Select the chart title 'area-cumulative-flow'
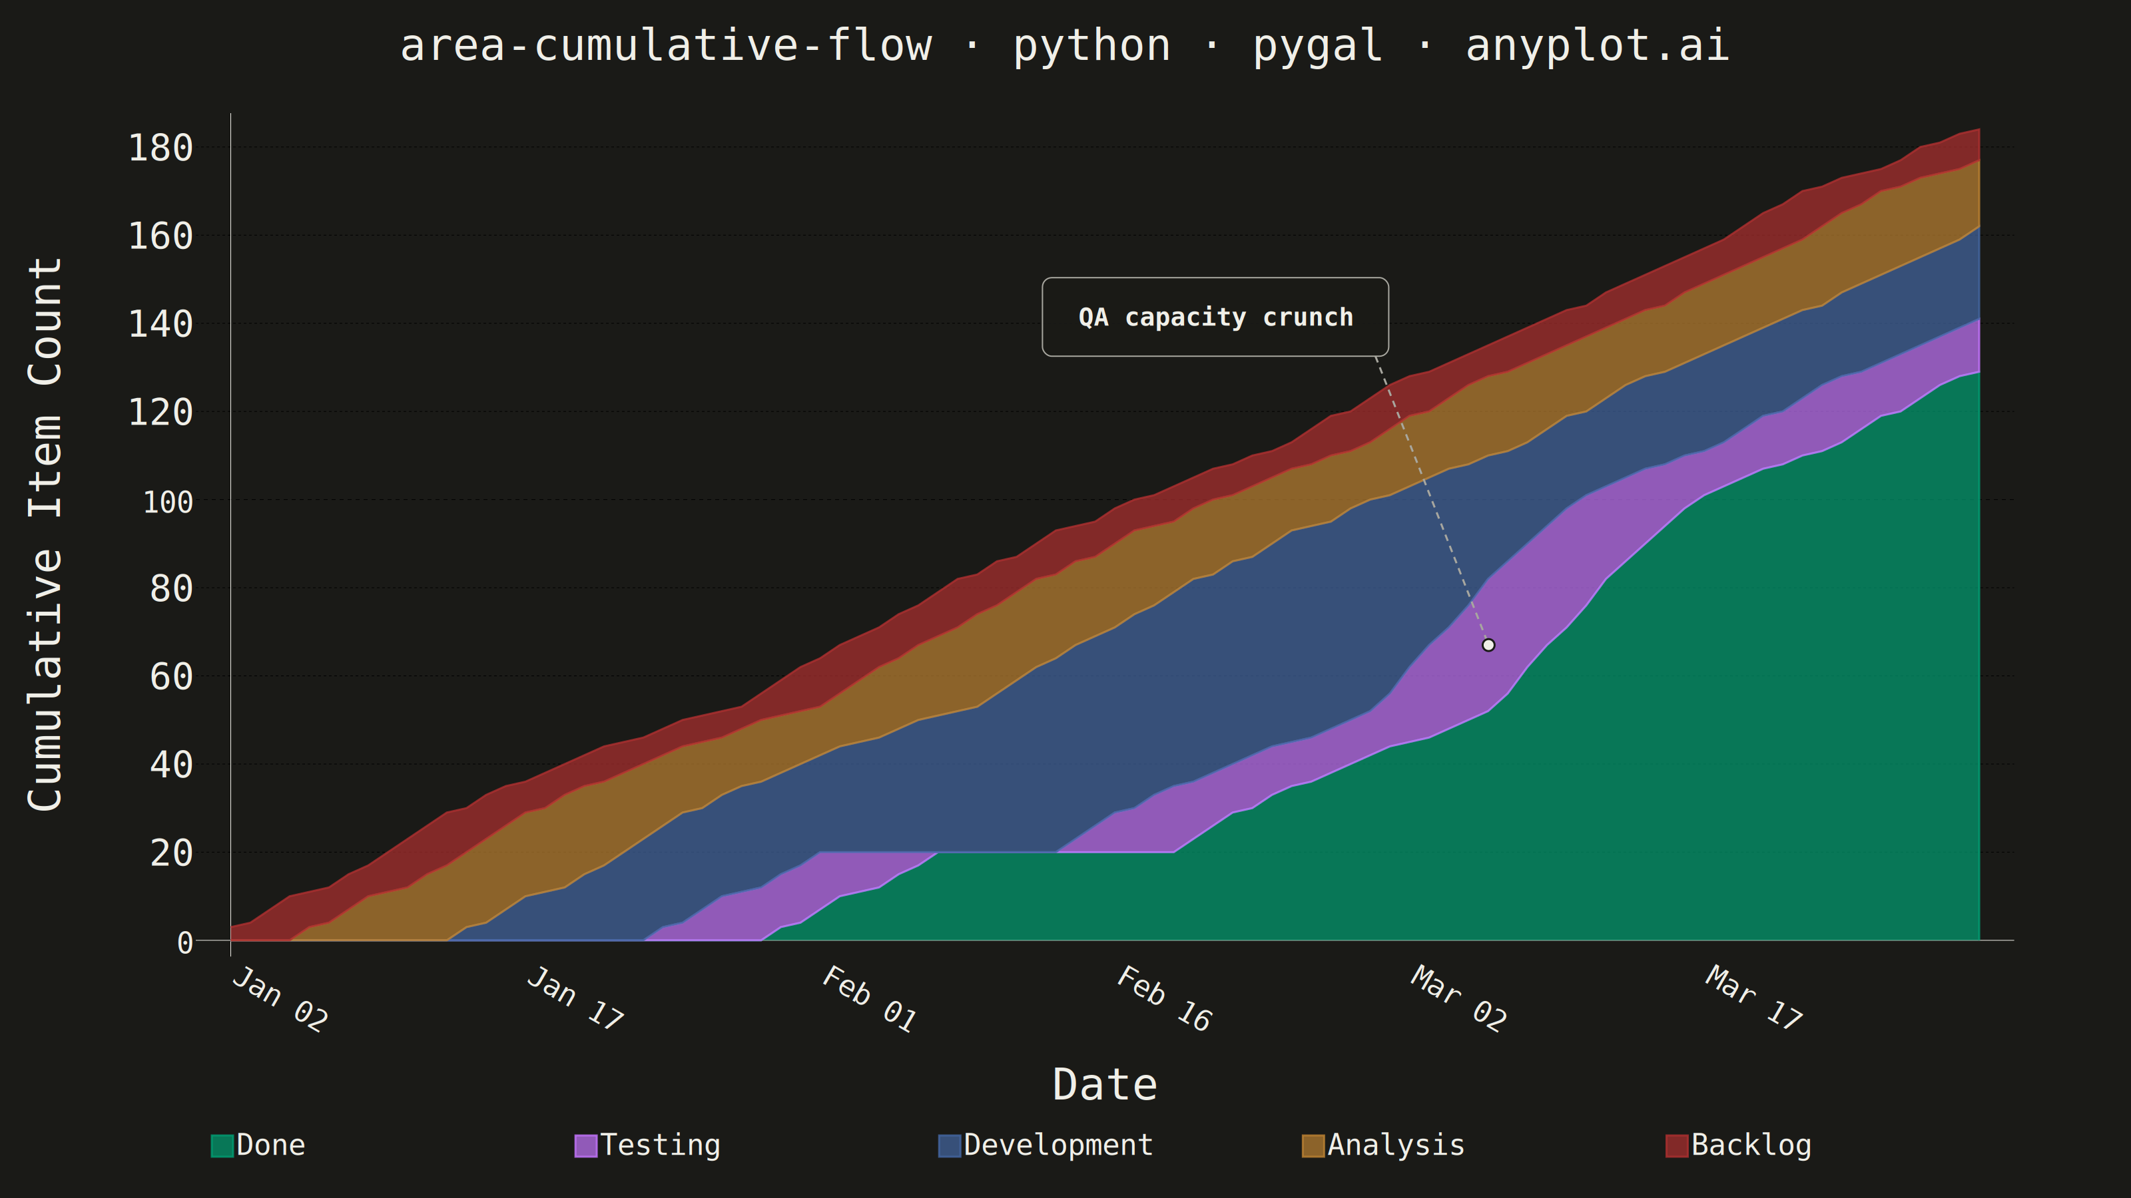The height and width of the screenshot is (1198, 2131). click(666, 45)
